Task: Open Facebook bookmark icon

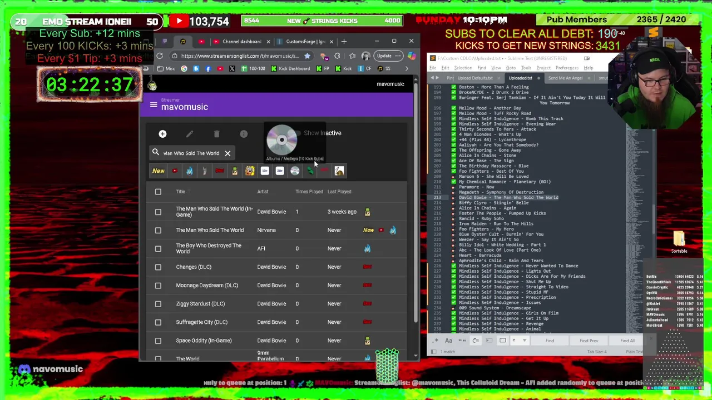Action: click(x=208, y=69)
